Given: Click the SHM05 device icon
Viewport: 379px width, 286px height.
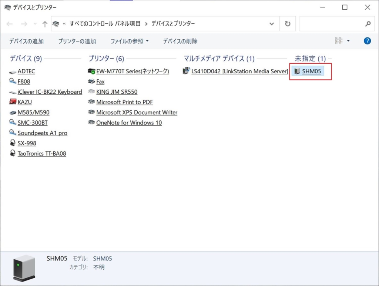Looking at the screenshot, I should [x=297, y=71].
